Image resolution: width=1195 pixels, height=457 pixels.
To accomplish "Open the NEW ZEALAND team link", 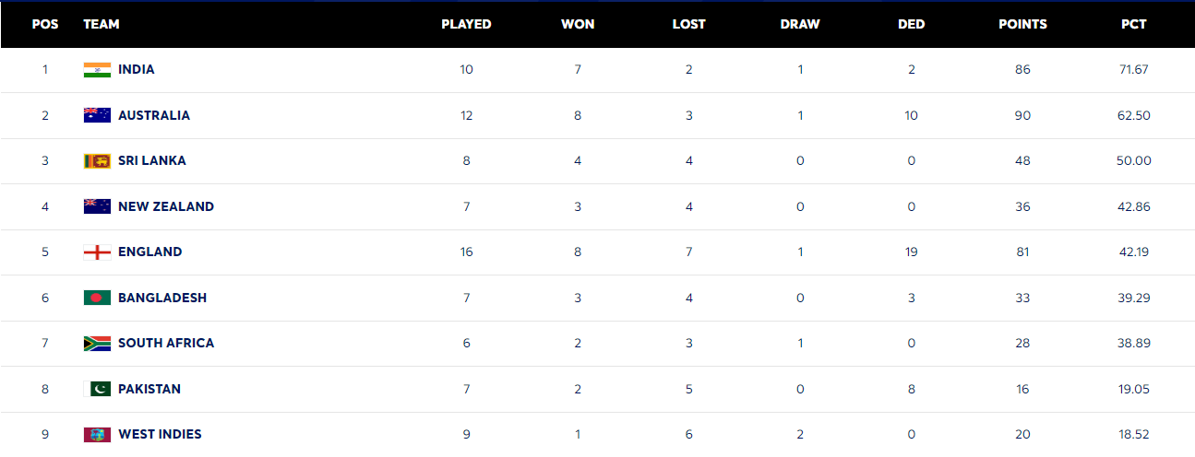I will tap(166, 206).
